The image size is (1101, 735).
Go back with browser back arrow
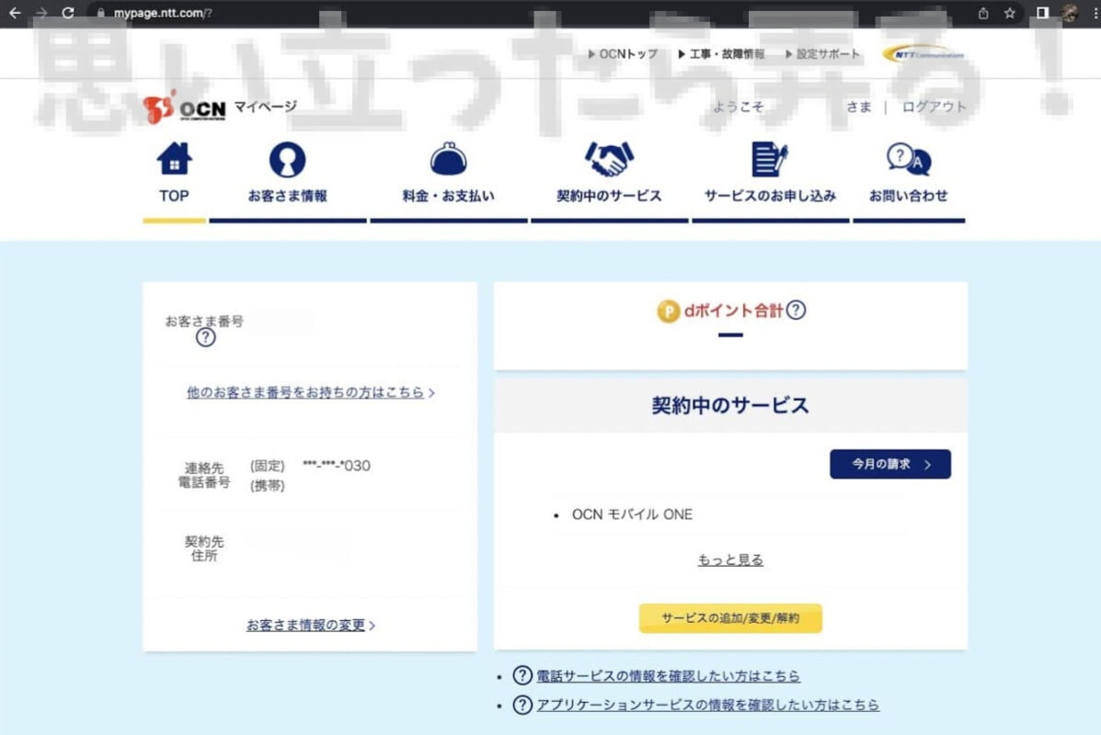coord(15,13)
